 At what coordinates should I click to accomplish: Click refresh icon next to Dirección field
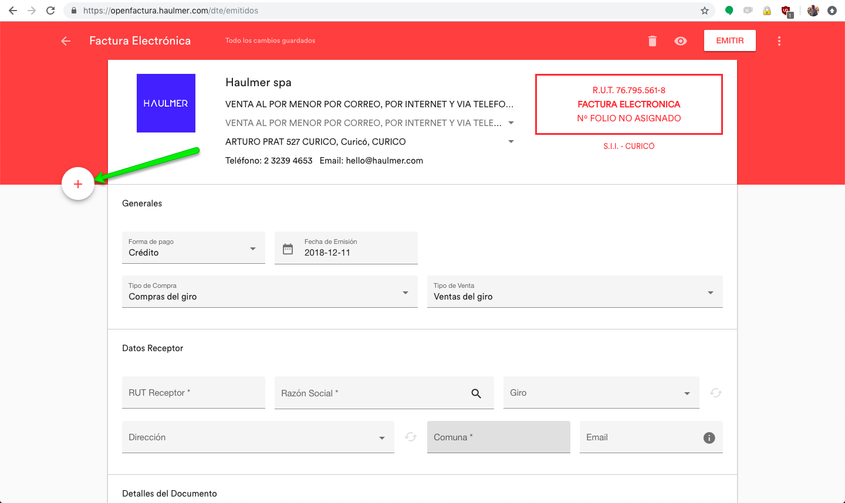411,437
